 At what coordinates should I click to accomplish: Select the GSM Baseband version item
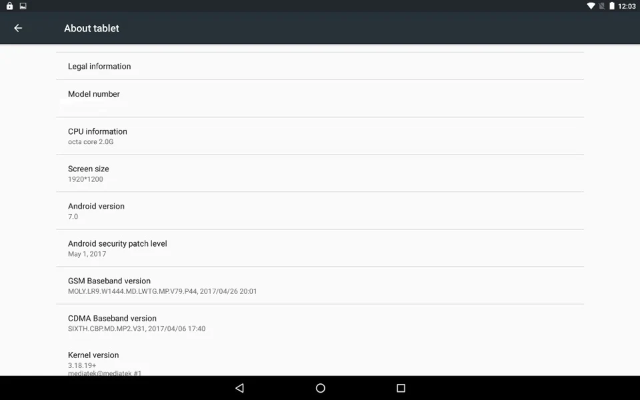(x=320, y=285)
